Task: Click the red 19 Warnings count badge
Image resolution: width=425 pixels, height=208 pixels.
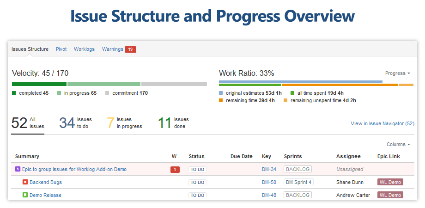Action: [130, 49]
